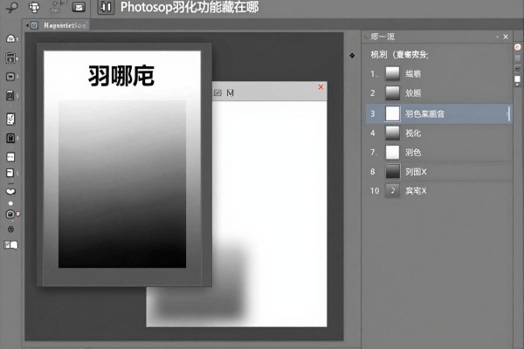
Task: Click the Photosop羽化功能藏在哪 title text
Action: click(x=190, y=7)
